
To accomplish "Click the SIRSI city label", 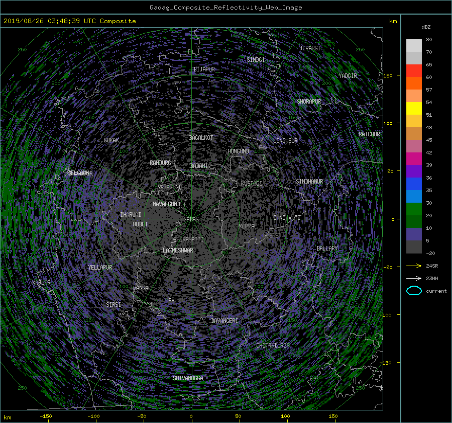I will 114,305.
